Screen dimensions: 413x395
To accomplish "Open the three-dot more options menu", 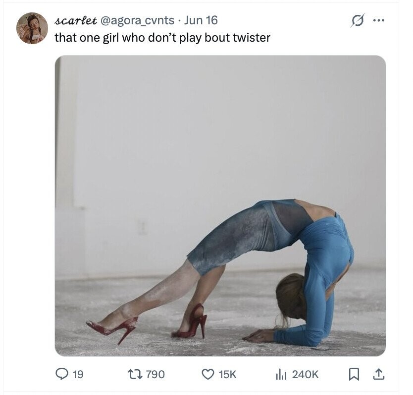I will tap(379, 20).
